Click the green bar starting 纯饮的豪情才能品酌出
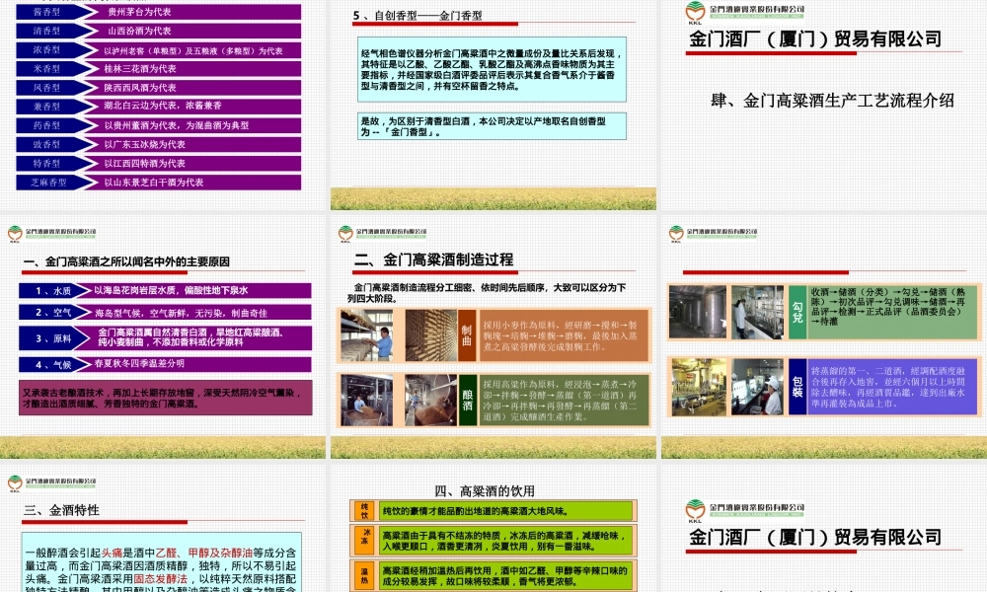987x592 pixels. [506, 511]
